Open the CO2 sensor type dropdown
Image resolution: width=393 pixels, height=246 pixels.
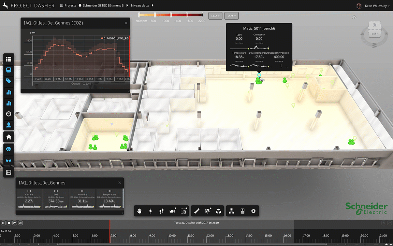pos(215,16)
